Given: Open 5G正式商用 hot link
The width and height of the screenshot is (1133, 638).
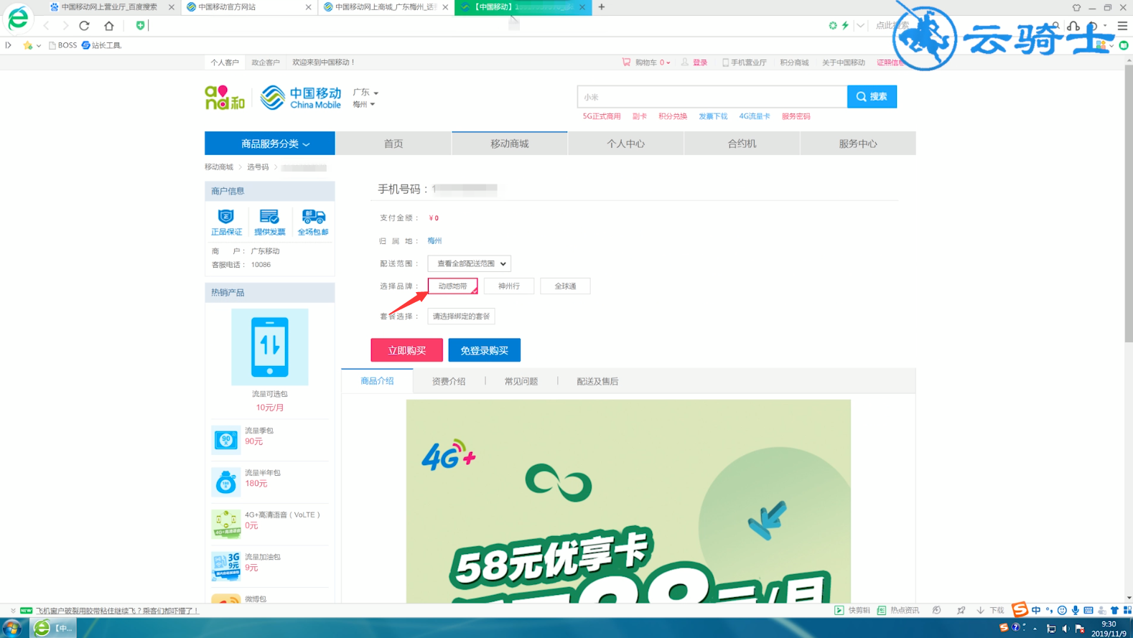Looking at the screenshot, I should tap(602, 116).
